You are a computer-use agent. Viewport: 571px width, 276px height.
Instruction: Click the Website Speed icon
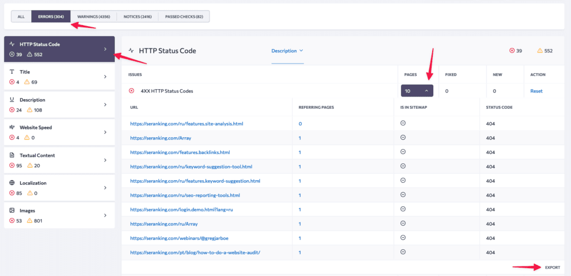13,128
